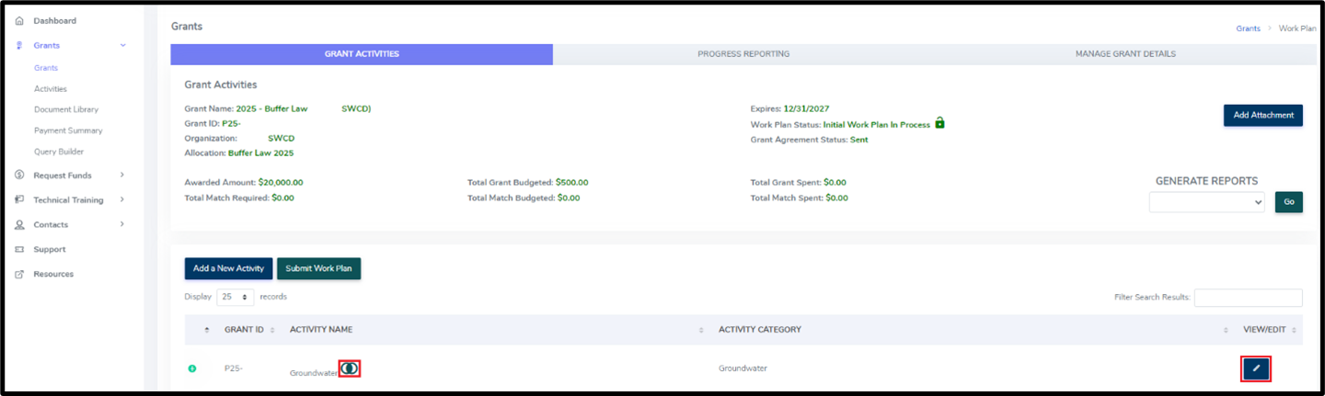1325x396 pixels.
Task: Click the Submit Work Plan button
Action: tap(318, 268)
